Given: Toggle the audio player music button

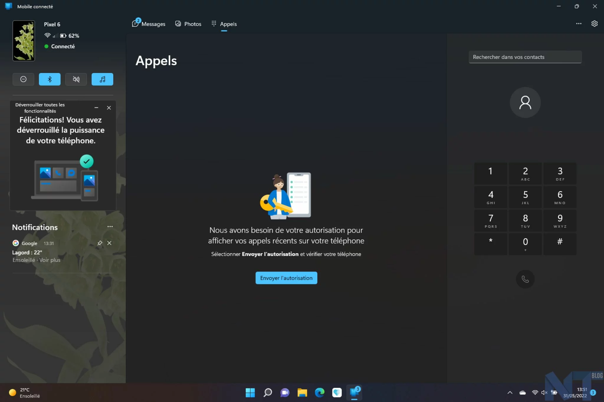Looking at the screenshot, I should coord(102,79).
